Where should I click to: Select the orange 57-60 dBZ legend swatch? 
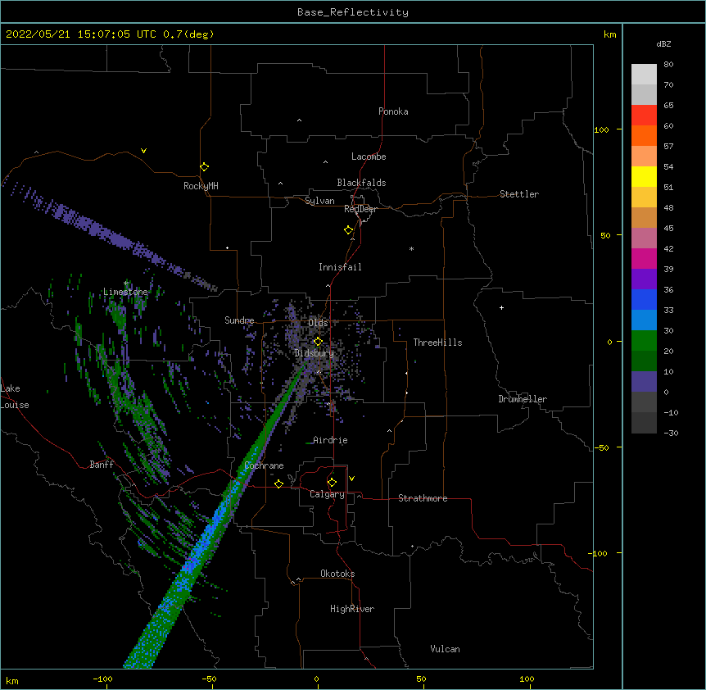coord(644,135)
